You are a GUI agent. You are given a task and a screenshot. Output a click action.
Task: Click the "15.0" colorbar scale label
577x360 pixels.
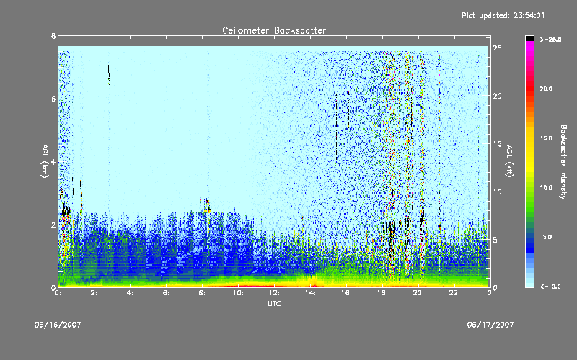click(546, 138)
